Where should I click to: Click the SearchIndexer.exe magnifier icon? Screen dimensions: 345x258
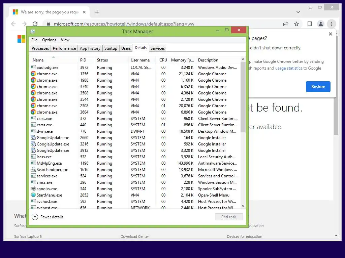point(33,169)
